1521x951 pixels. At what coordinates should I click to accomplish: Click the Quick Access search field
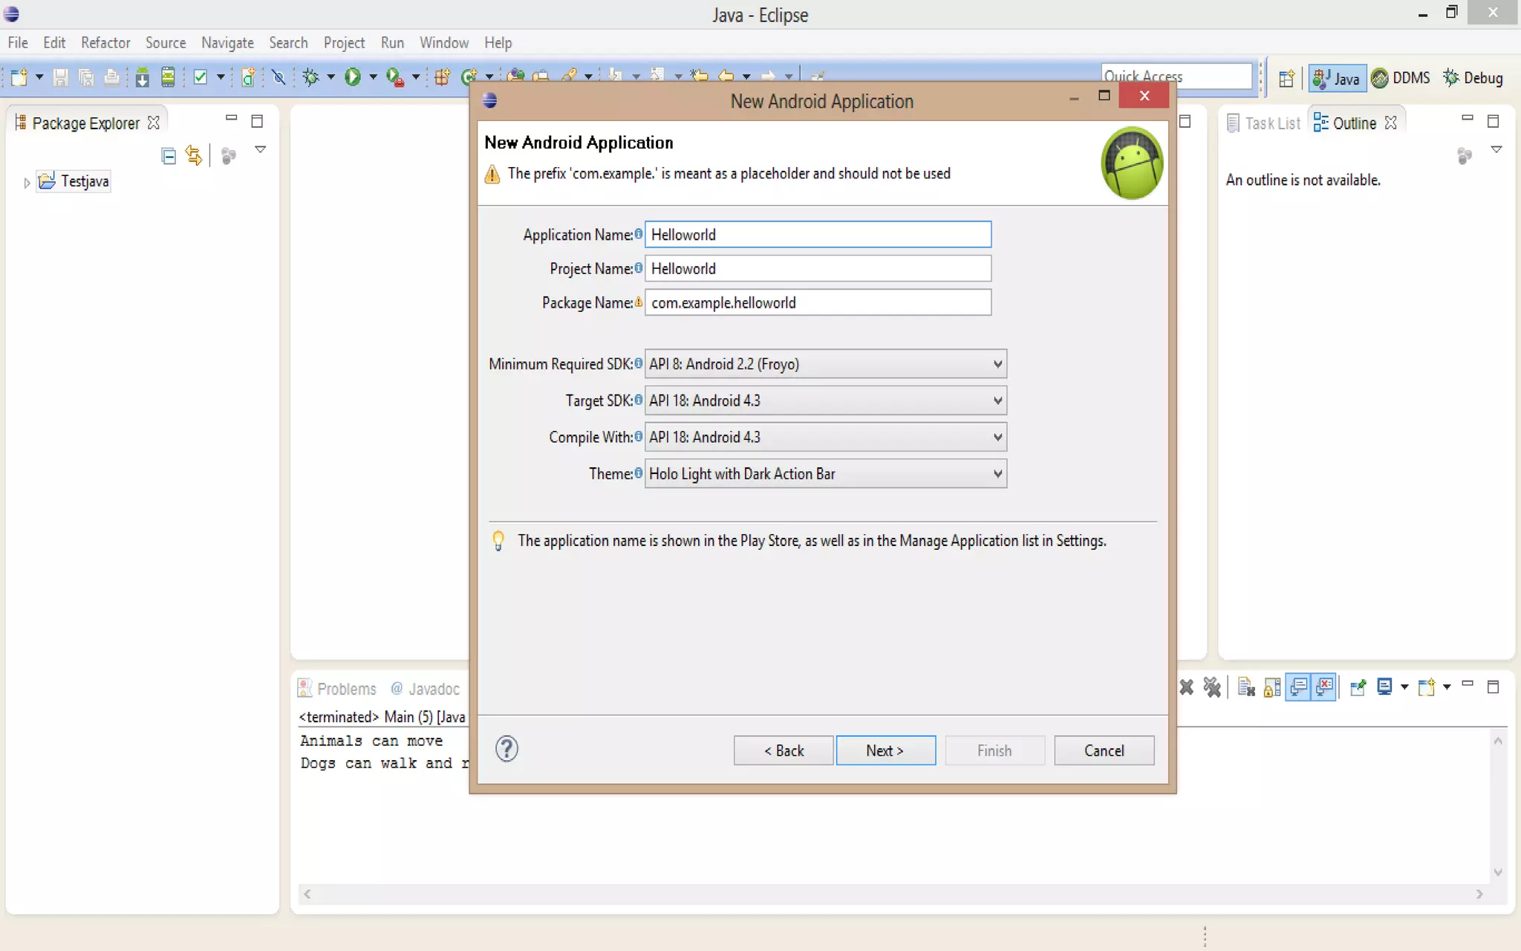[1176, 76]
